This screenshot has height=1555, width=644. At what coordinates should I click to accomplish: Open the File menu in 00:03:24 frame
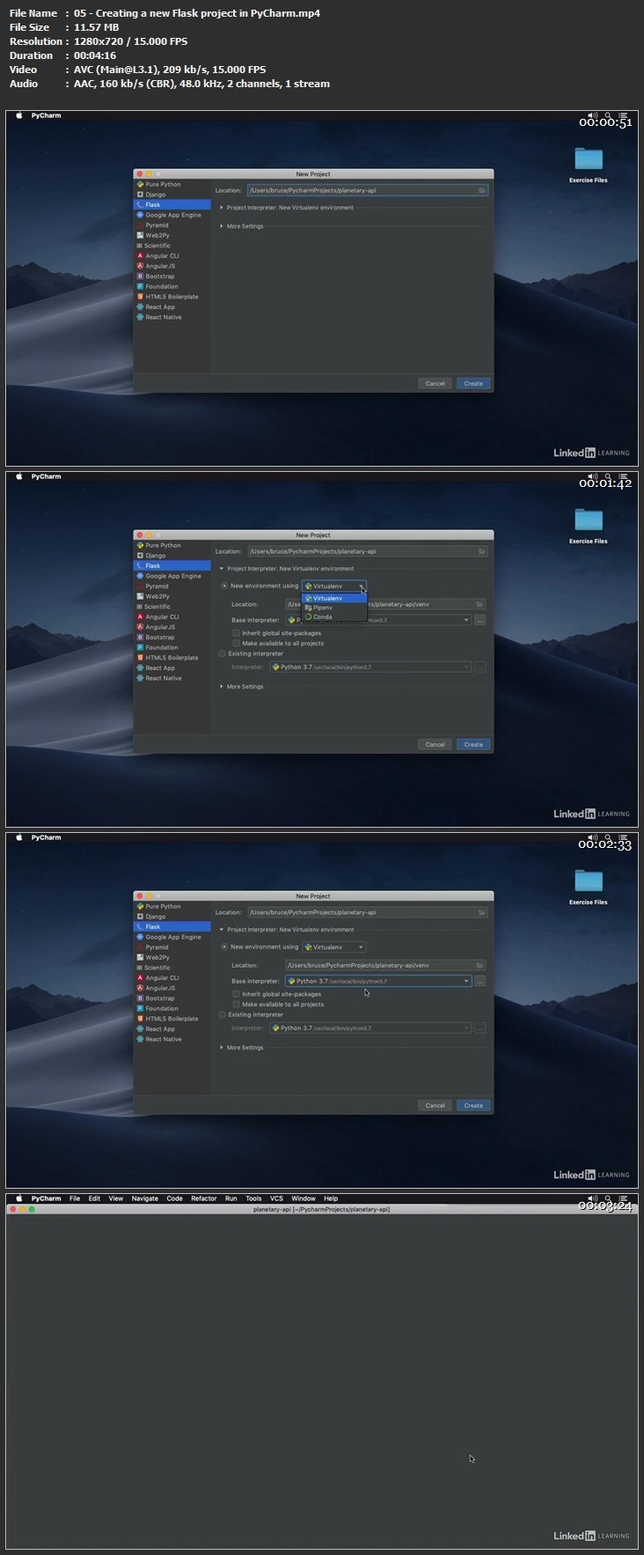[x=75, y=1198]
